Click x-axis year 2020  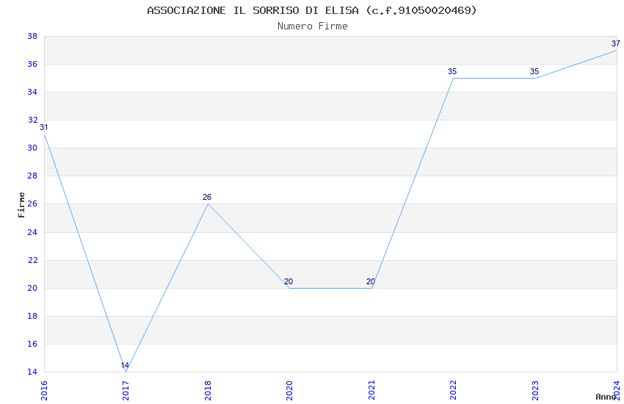pyautogui.click(x=289, y=390)
